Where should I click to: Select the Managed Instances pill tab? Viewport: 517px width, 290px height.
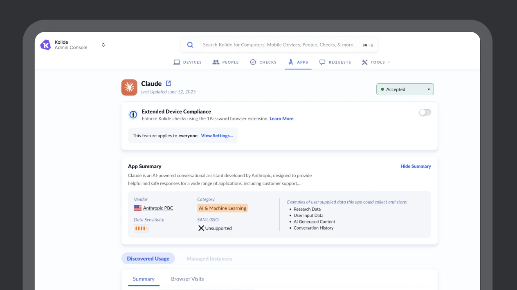[209, 259]
